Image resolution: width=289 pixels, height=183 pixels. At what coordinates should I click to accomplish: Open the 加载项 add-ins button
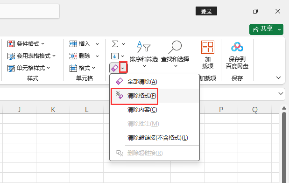[x=208, y=55]
